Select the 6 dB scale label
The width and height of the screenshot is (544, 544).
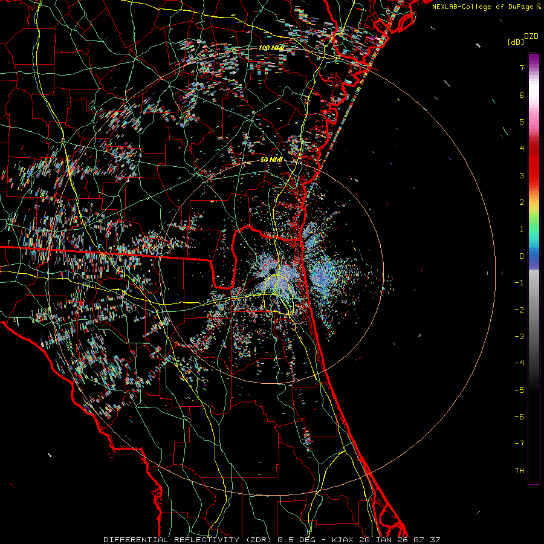point(522,95)
